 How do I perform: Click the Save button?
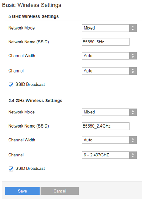tap(22, 191)
